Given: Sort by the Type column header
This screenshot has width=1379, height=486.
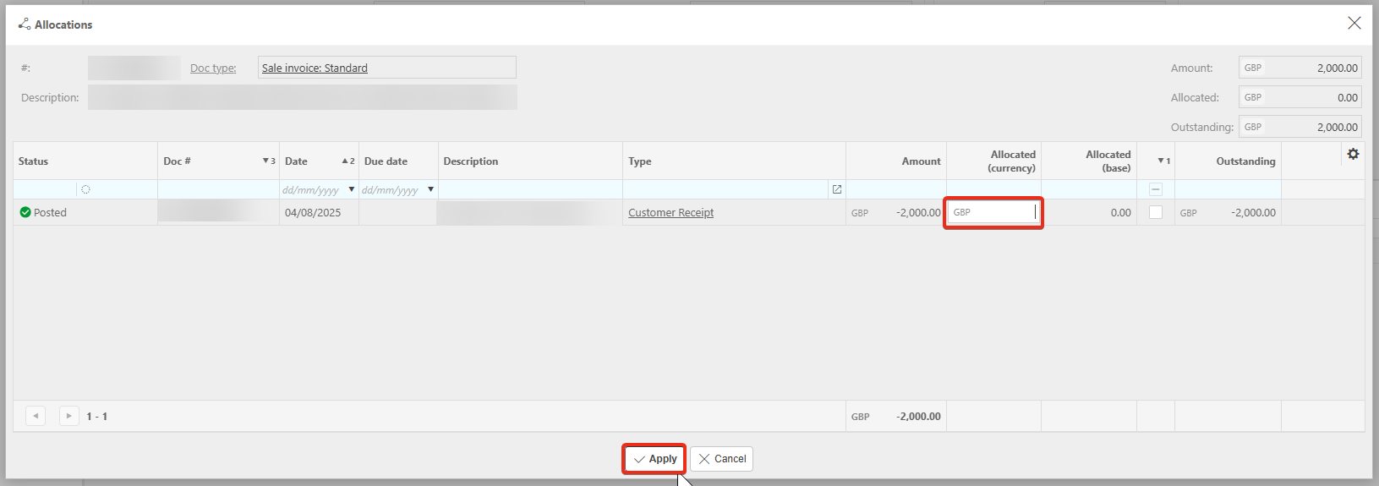Looking at the screenshot, I should click(x=734, y=161).
